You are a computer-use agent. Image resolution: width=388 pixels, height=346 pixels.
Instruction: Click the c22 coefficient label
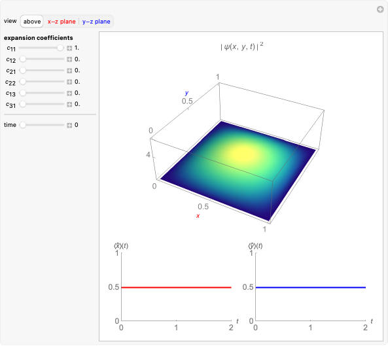tap(10, 82)
